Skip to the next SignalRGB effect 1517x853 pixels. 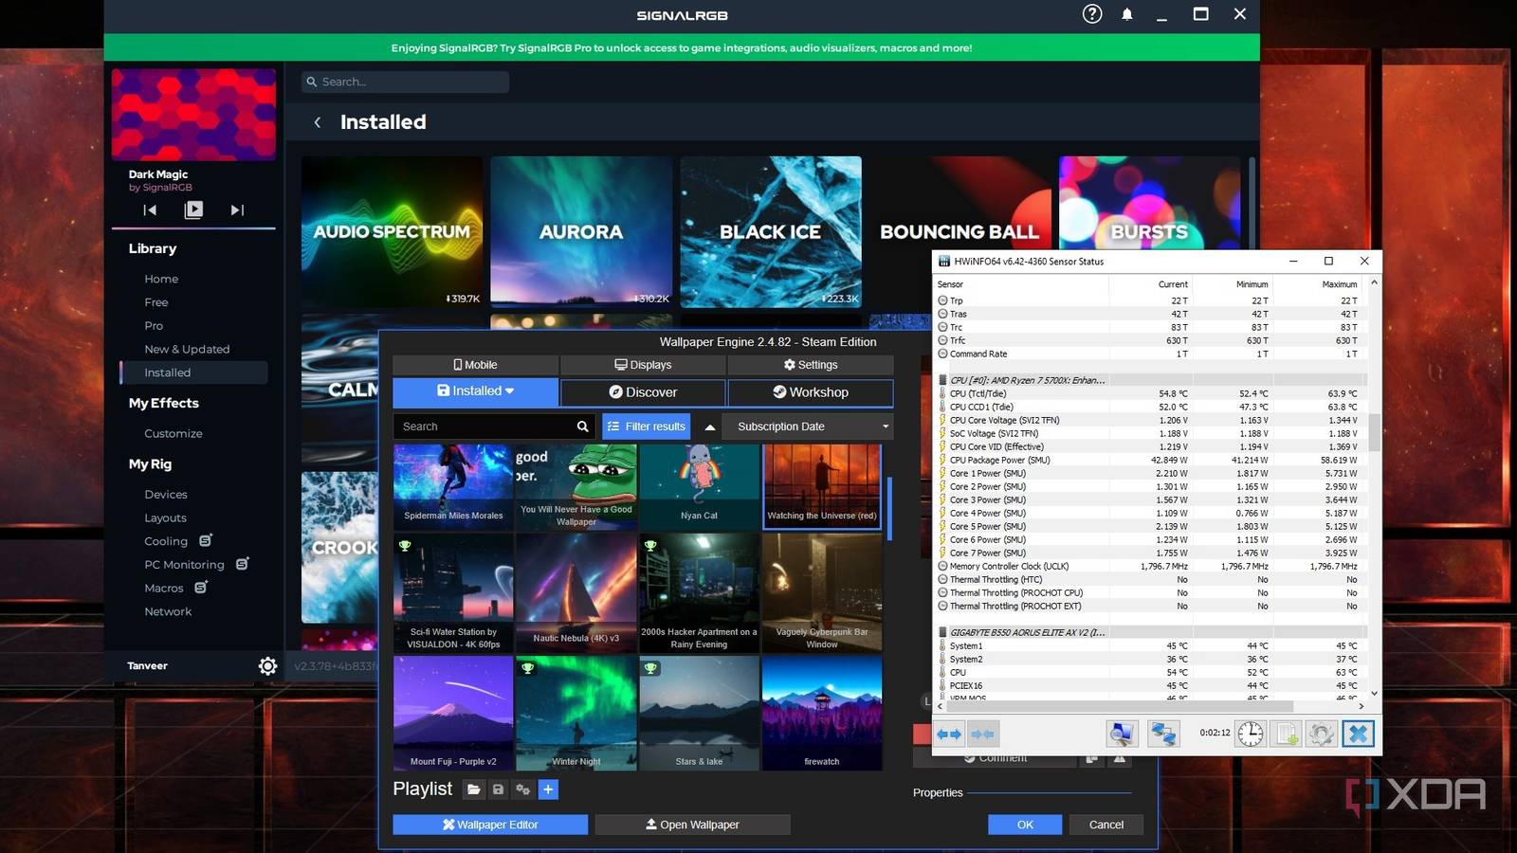237,210
